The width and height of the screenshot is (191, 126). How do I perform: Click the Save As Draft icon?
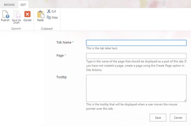(x=16, y=14)
